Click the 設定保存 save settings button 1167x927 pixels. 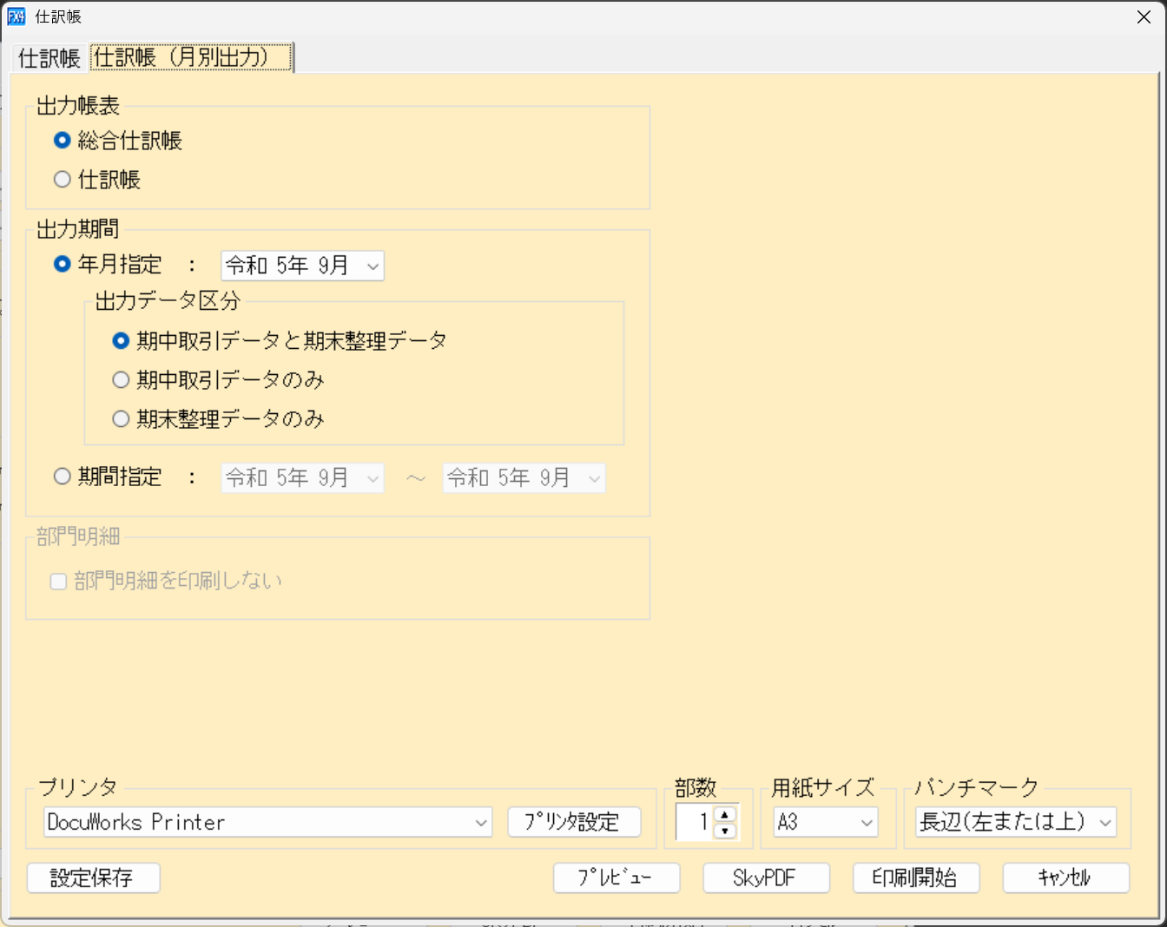click(x=93, y=878)
